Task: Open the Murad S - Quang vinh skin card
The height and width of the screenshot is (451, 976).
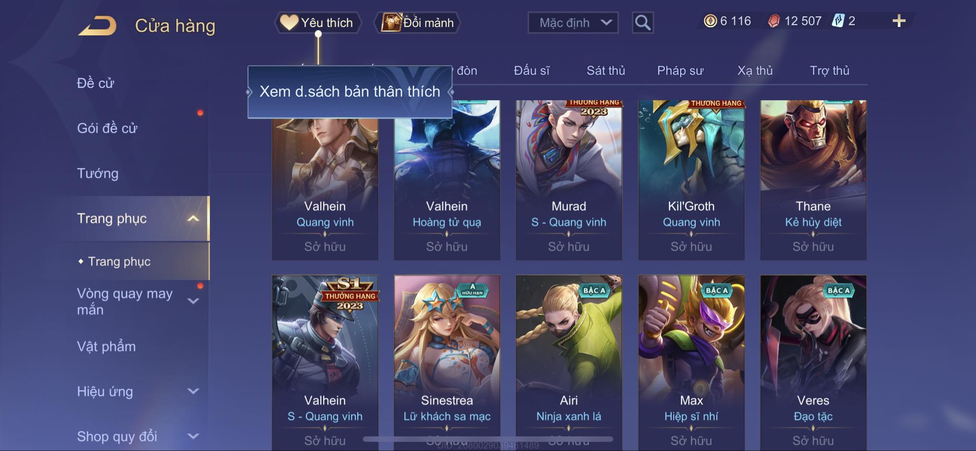Action: [569, 180]
